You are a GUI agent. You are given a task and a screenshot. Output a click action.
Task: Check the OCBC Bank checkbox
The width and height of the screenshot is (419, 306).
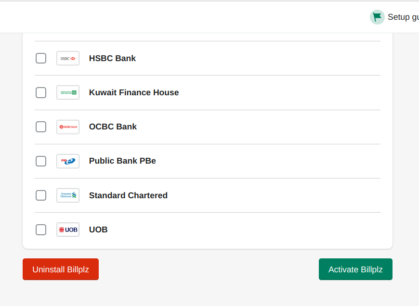[41, 127]
